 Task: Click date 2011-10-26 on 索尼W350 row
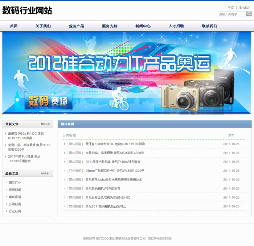coord(231,171)
